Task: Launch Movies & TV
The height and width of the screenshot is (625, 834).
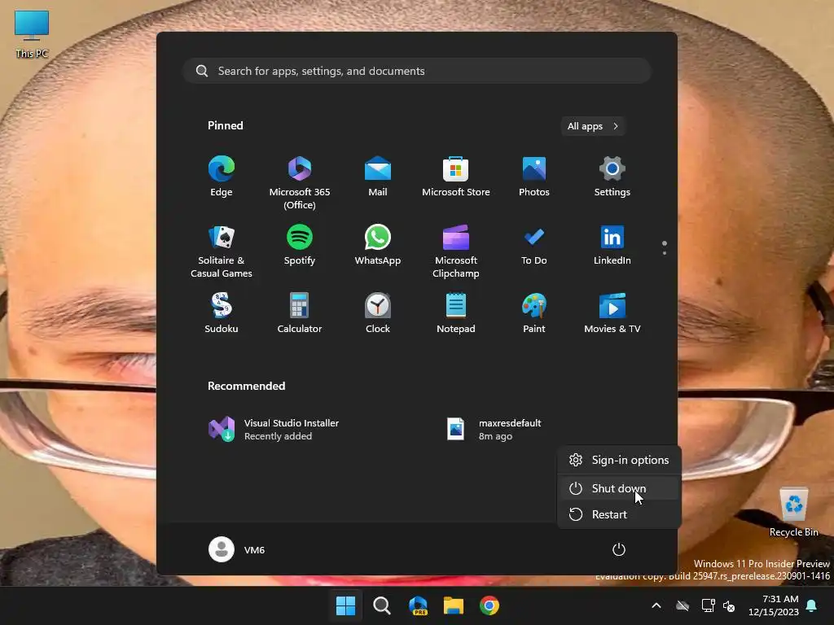Action: click(x=612, y=313)
